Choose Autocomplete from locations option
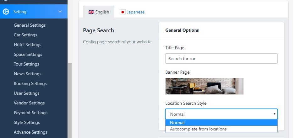This screenshot has height=138, width=295. click(x=198, y=129)
